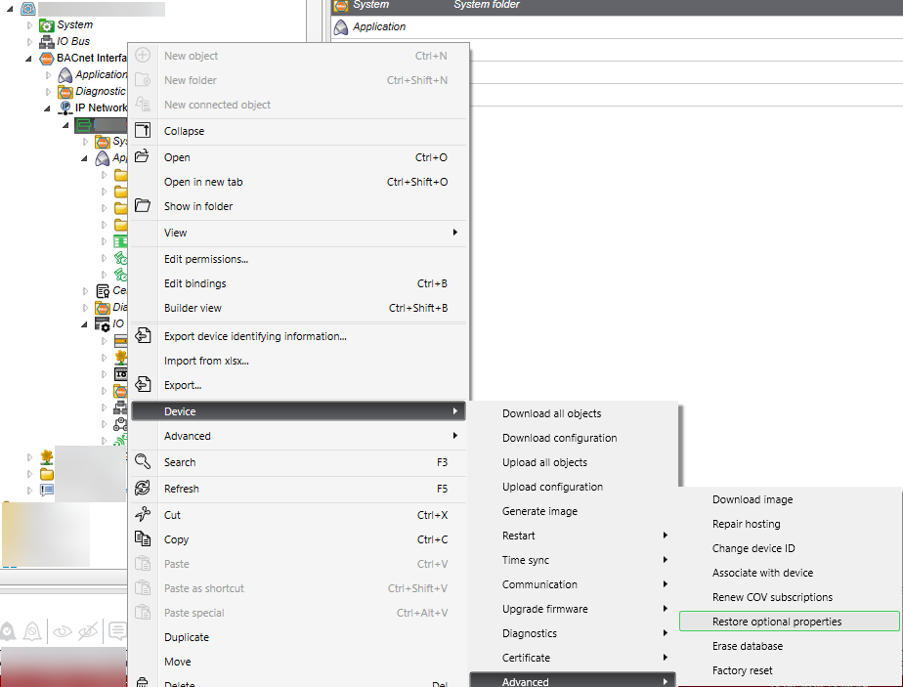Select Restore optional properties
The width and height of the screenshot is (903, 687).
point(789,622)
